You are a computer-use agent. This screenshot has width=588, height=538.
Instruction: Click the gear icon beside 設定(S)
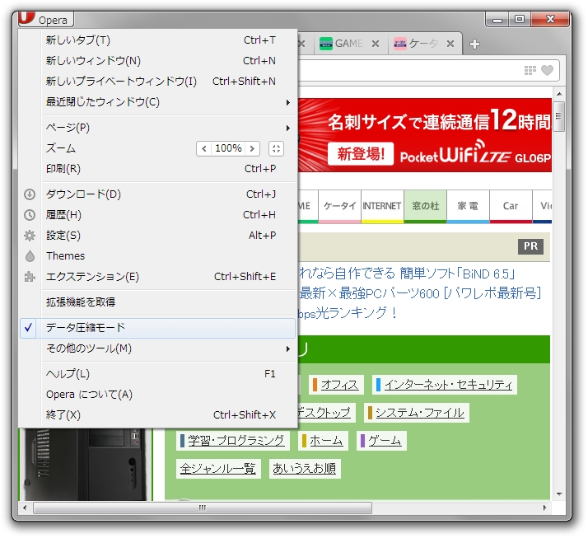(x=30, y=236)
